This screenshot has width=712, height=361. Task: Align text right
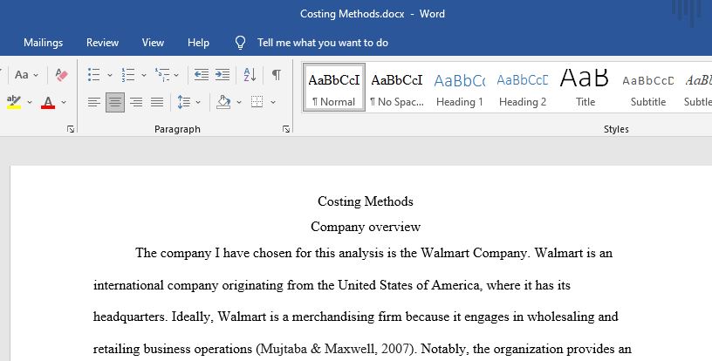[x=136, y=102]
